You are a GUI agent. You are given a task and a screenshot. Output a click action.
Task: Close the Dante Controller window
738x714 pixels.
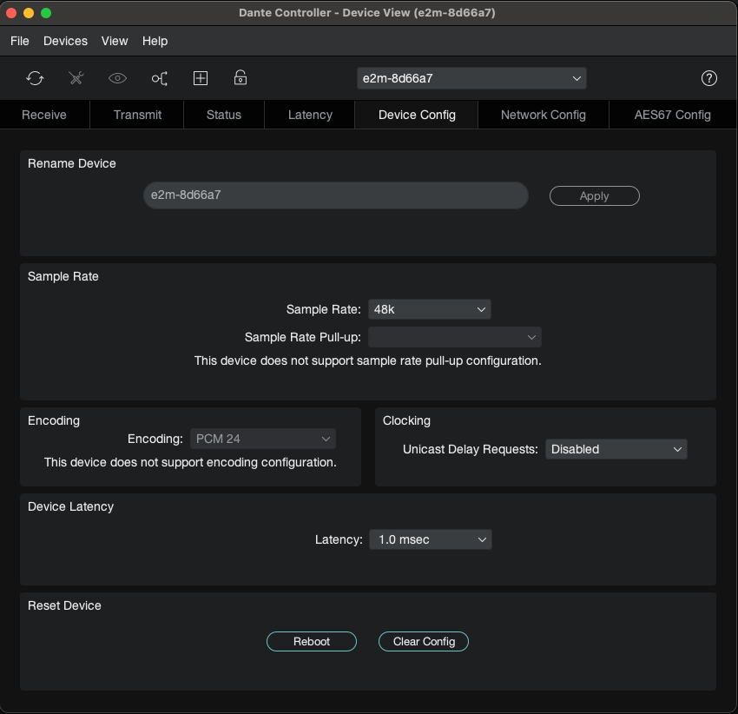coord(11,13)
